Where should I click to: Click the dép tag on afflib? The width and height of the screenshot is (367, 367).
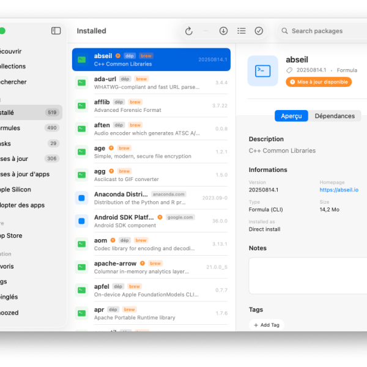point(119,102)
